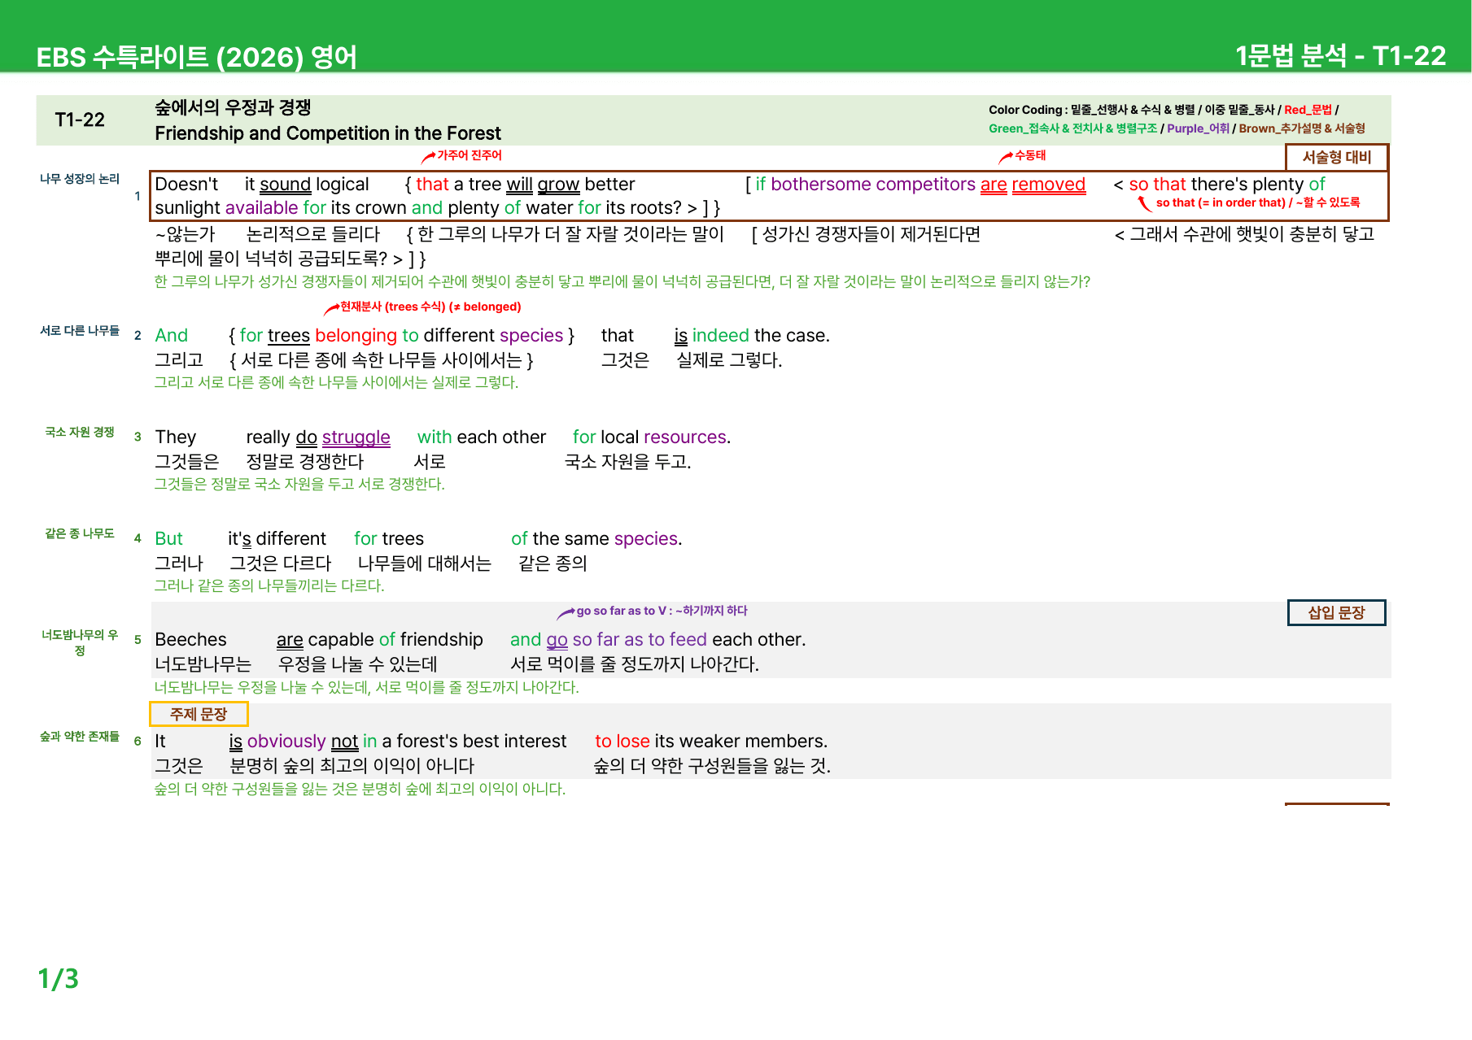Image resolution: width=1472 pixels, height=1040 pixels.
Task: Click the Korean gloss '실제로 그렇다.'
Action: point(729,360)
